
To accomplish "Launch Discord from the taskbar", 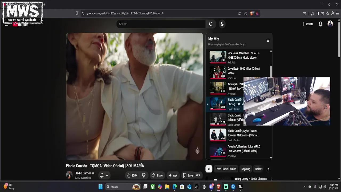I will 211,187.
